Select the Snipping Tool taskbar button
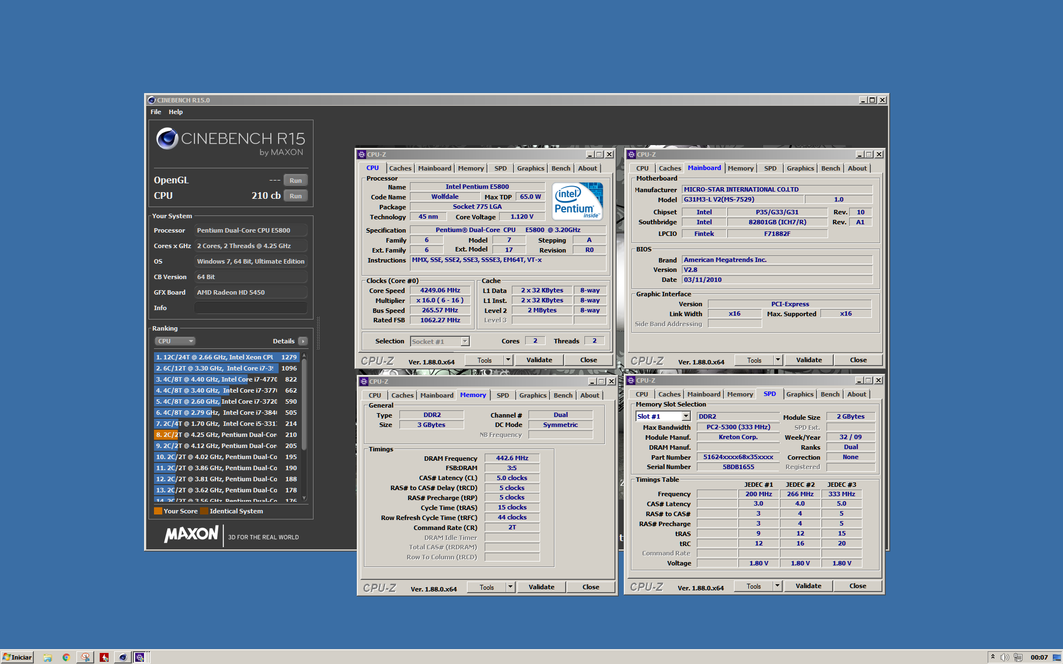1063x664 pixels. 85,657
